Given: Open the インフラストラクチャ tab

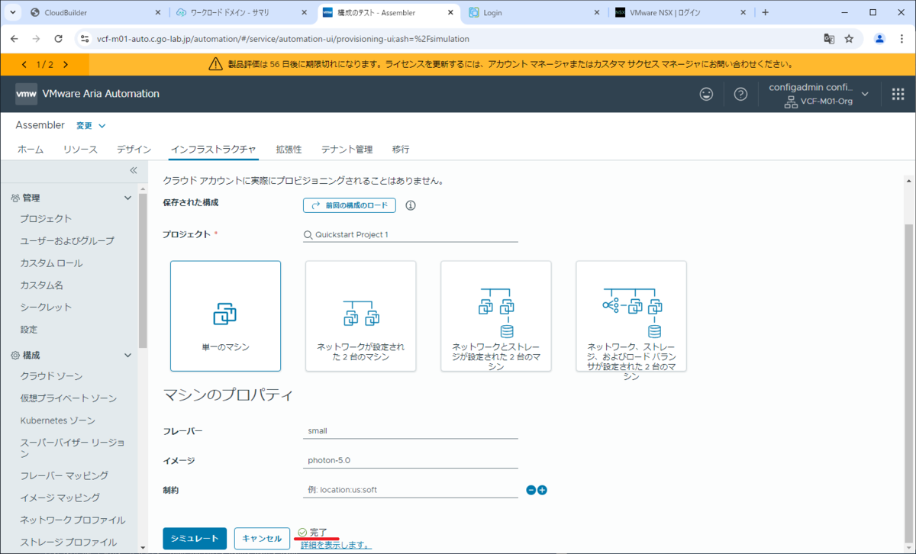Looking at the screenshot, I should 214,149.
